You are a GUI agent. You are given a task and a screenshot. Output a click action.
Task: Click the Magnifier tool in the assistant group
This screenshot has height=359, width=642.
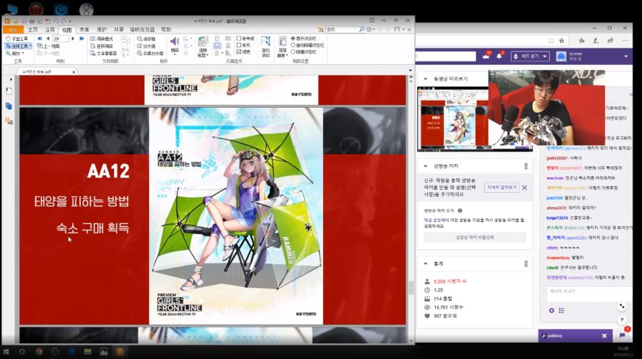(x=146, y=46)
